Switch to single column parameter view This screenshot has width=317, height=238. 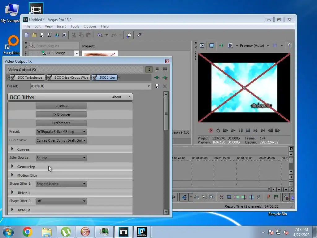click(149, 69)
